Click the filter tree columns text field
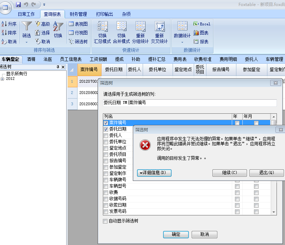Viewport: 285px width, 245px height. tap(190, 103)
